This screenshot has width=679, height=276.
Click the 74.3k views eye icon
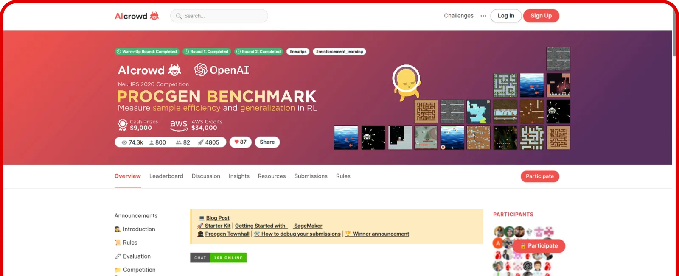(x=124, y=142)
